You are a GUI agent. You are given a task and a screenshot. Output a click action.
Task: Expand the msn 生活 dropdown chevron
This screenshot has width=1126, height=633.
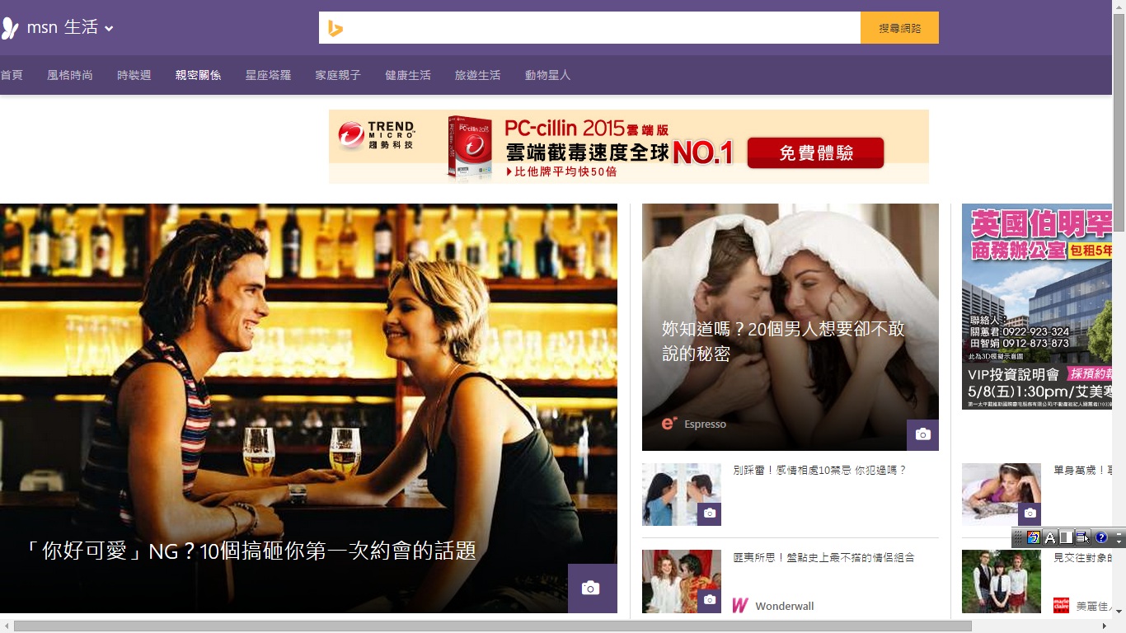coord(109,29)
